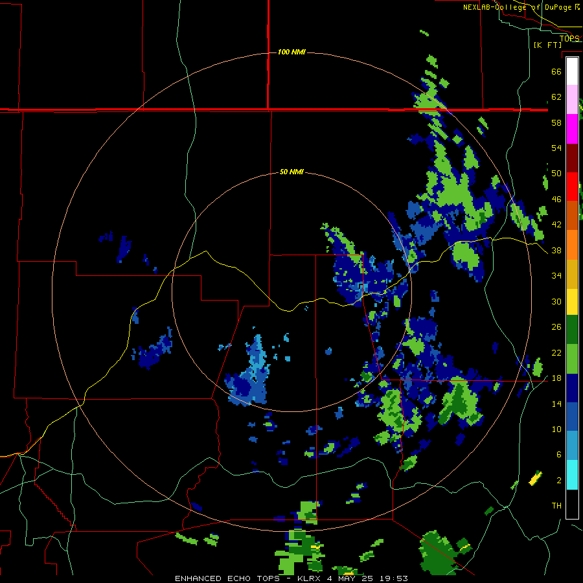Click the 50 legend value
This screenshot has height=583, width=583.
pyautogui.click(x=556, y=173)
